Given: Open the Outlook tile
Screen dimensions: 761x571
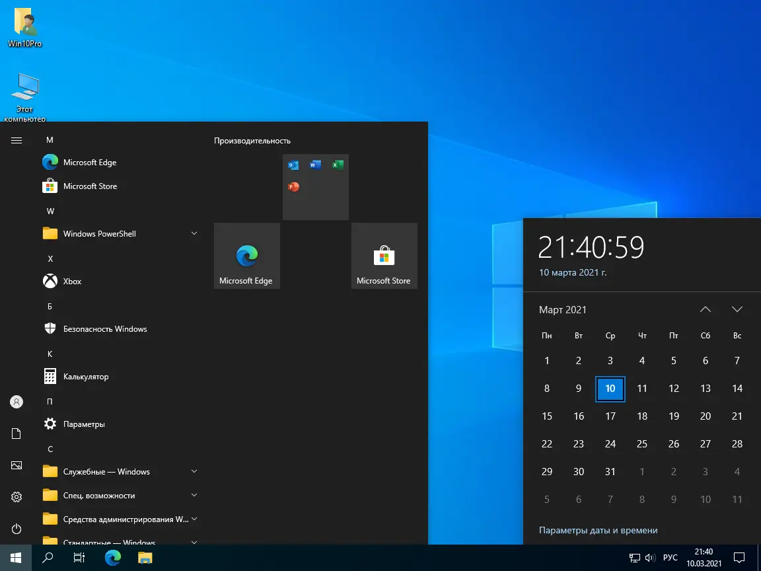Looking at the screenshot, I should pos(293,165).
